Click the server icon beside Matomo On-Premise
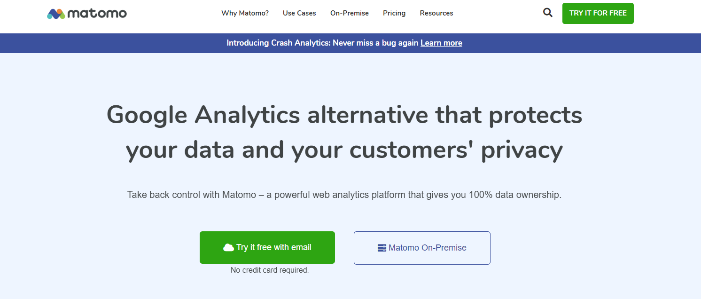Viewport: 701px width, 299px height. tap(381, 247)
